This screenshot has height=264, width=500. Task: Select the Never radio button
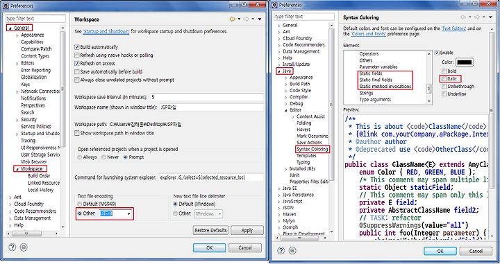[x=103, y=157]
